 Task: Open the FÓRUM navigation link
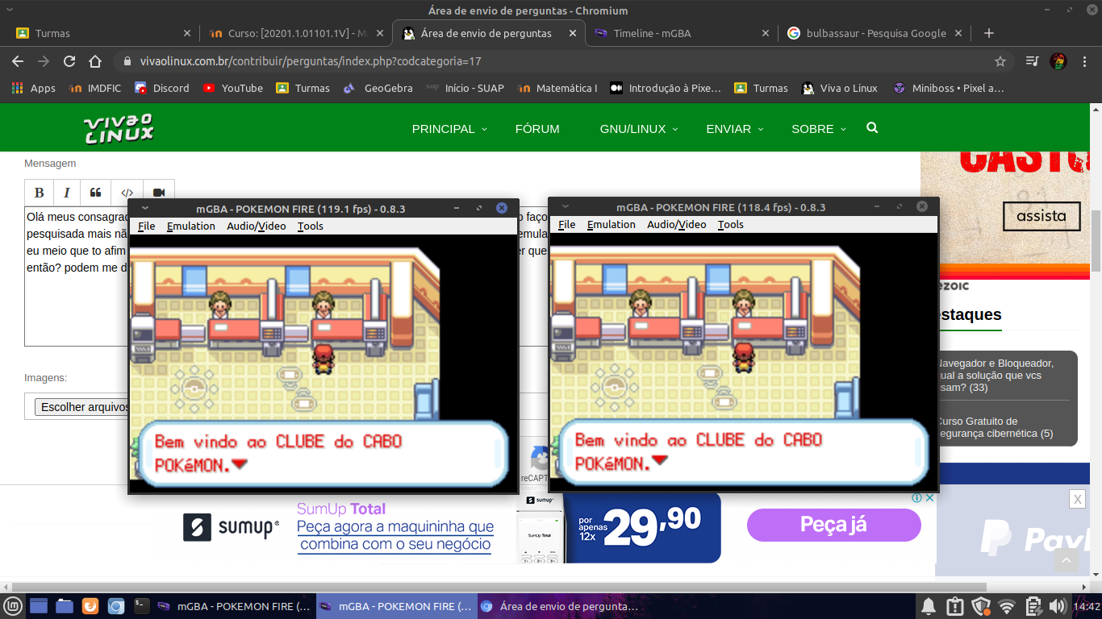537,129
